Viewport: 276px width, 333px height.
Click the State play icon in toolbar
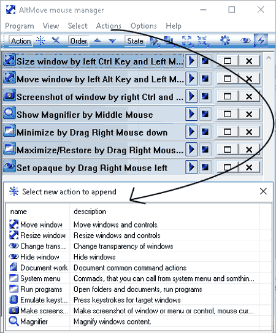click(155, 40)
